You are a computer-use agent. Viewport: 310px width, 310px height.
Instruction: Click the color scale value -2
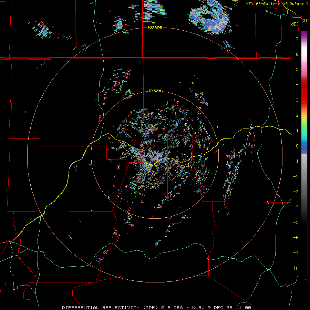click(296, 177)
